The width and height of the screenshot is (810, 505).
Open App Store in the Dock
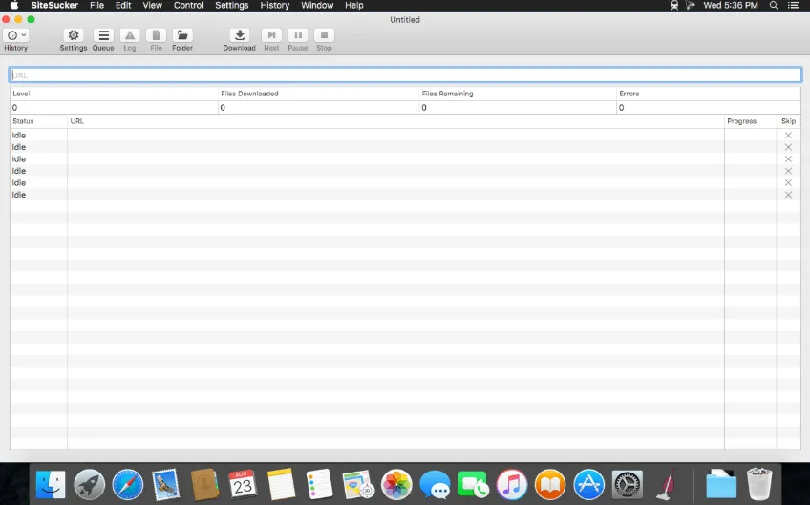(x=589, y=485)
